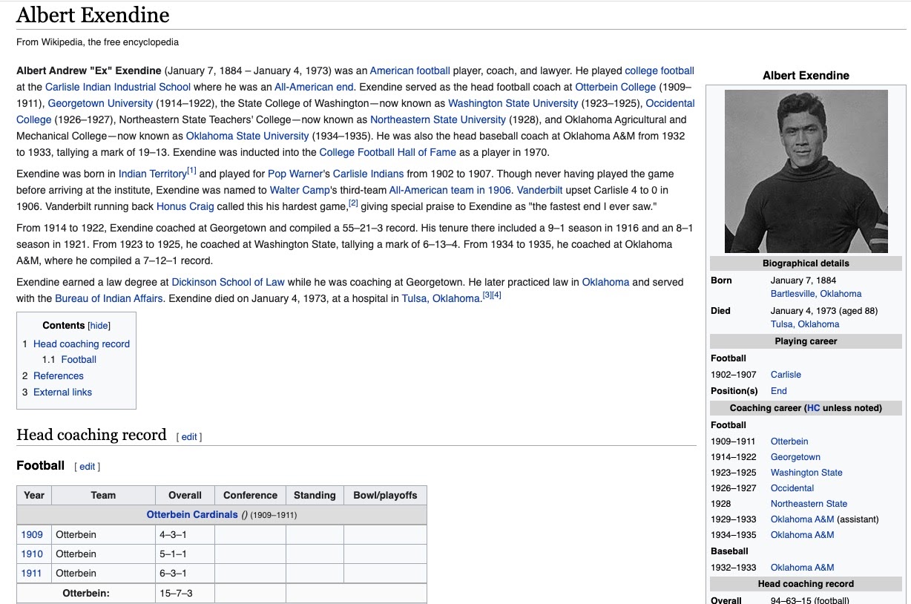Open citation footnote 2 after hardest game
Screen dimensions: 911x604
coord(353,203)
